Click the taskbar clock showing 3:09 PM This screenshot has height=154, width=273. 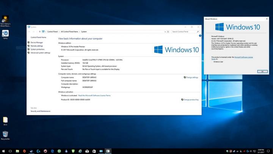(x=261, y=151)
